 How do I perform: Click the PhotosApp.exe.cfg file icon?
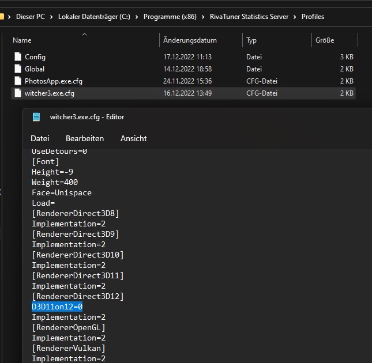click(x=18, y=81)
